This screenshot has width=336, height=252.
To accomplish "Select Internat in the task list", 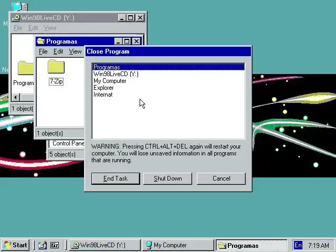I will click(x=169, y=94).
